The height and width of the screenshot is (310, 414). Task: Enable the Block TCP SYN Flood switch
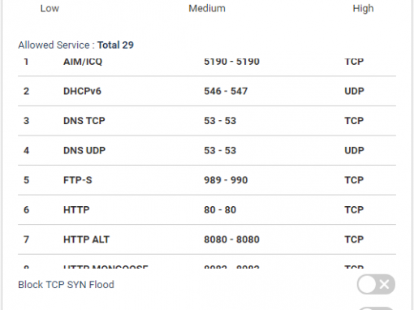[x=376, y=284]
